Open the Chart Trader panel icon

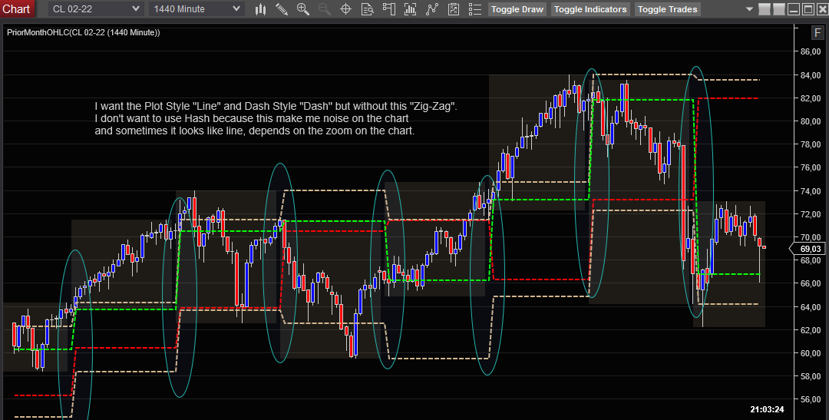point(389,9)
